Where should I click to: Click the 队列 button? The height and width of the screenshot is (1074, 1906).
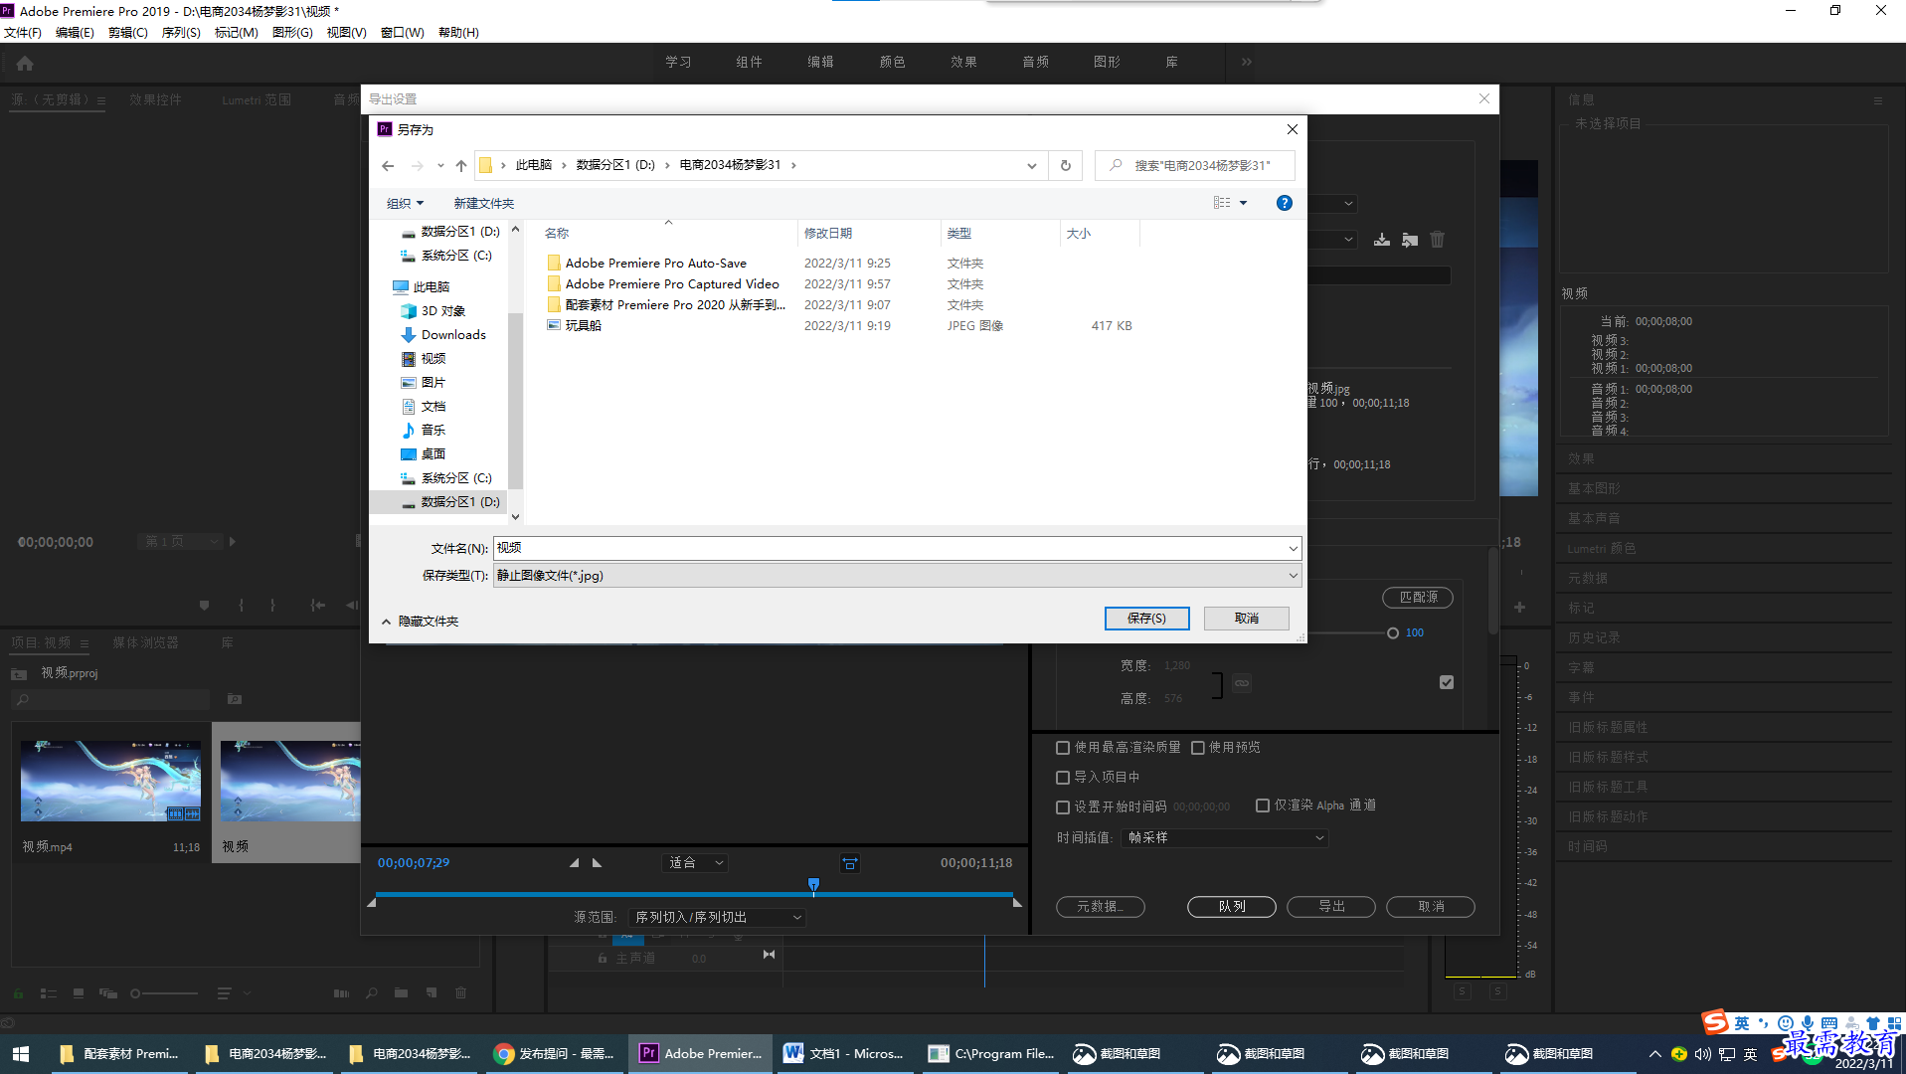[x=1232, y=907]
